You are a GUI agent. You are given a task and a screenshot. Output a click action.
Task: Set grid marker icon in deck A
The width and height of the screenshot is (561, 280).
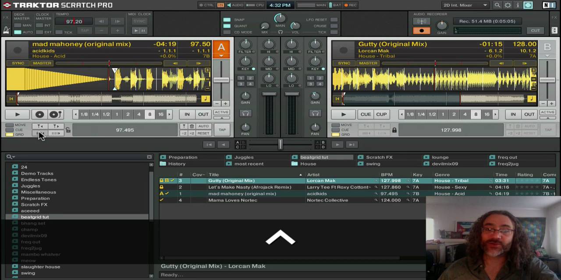click(184, 126)
